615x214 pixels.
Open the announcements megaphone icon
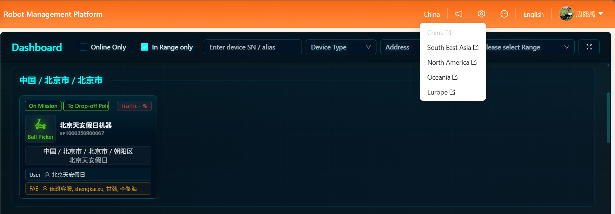coord(459,14)
